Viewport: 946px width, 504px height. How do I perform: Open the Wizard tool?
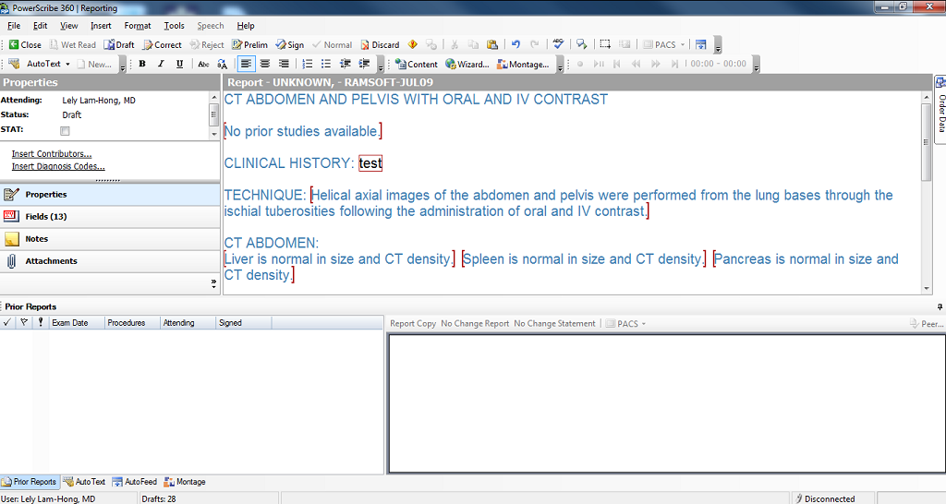[x=467, y=65]
